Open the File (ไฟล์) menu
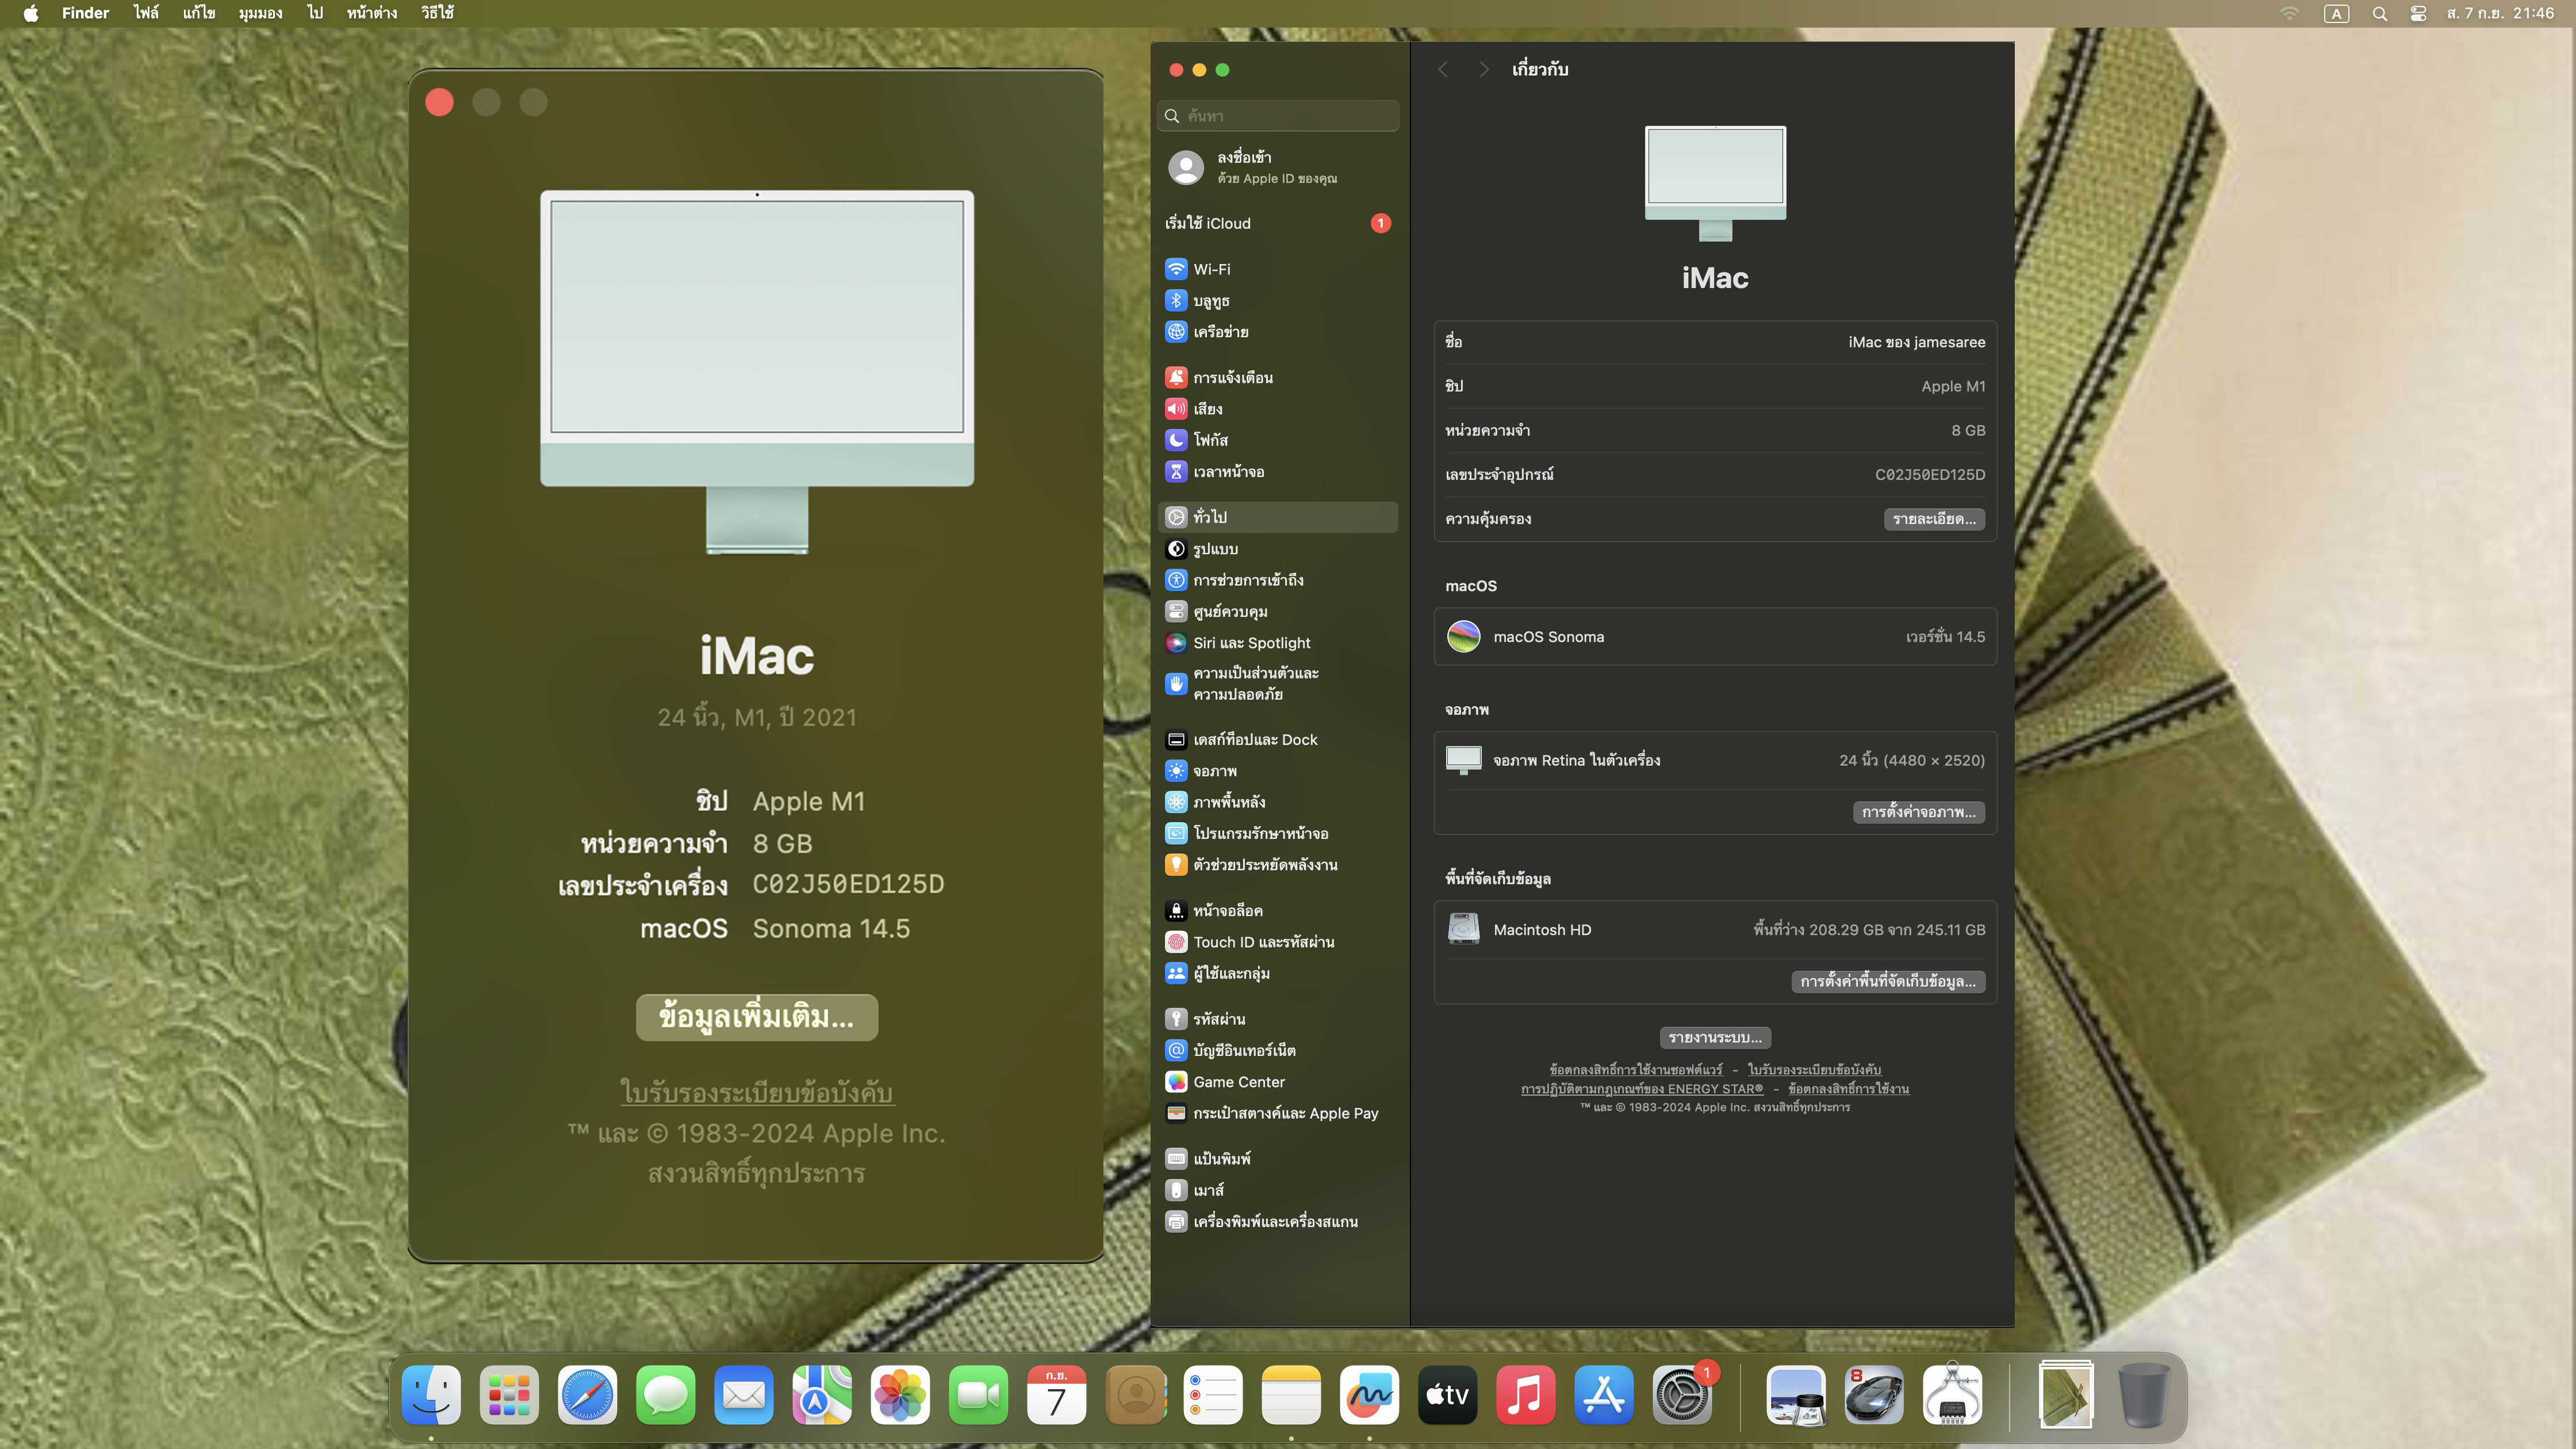 pos(146,13)
